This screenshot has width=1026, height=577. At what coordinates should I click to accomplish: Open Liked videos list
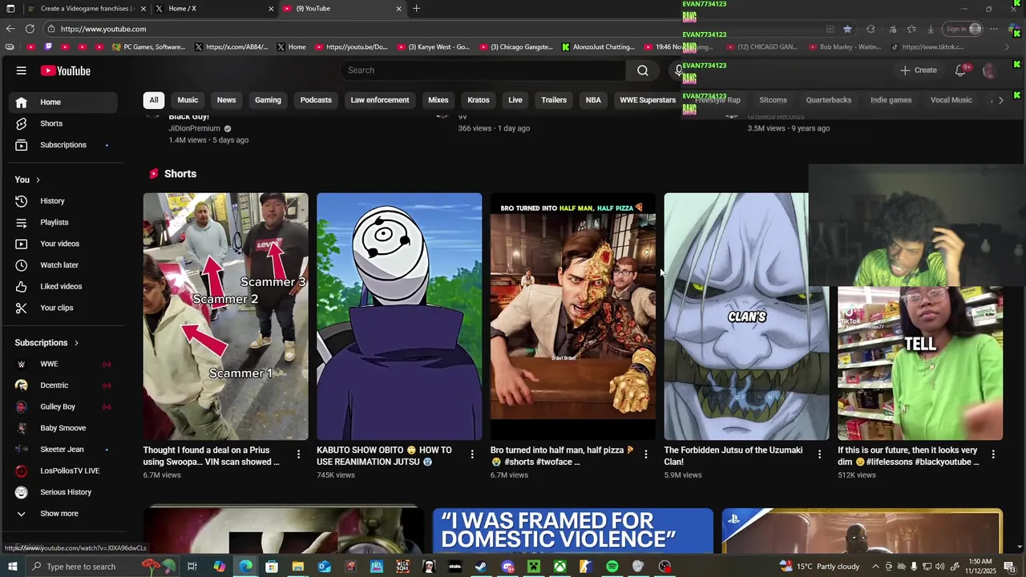click(x=63, y=286)
